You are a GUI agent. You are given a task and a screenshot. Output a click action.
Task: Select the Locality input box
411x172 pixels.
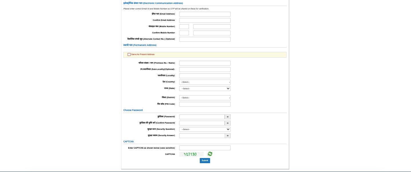pyautogui.click(x=204, y=76)
